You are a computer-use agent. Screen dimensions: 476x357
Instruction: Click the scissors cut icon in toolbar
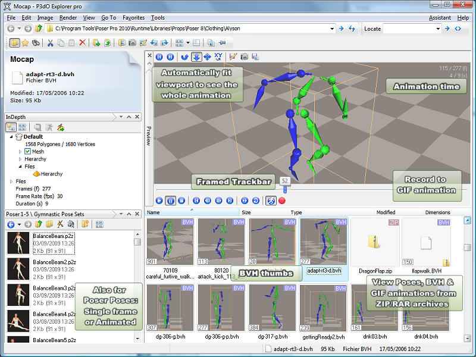[51, 43]
